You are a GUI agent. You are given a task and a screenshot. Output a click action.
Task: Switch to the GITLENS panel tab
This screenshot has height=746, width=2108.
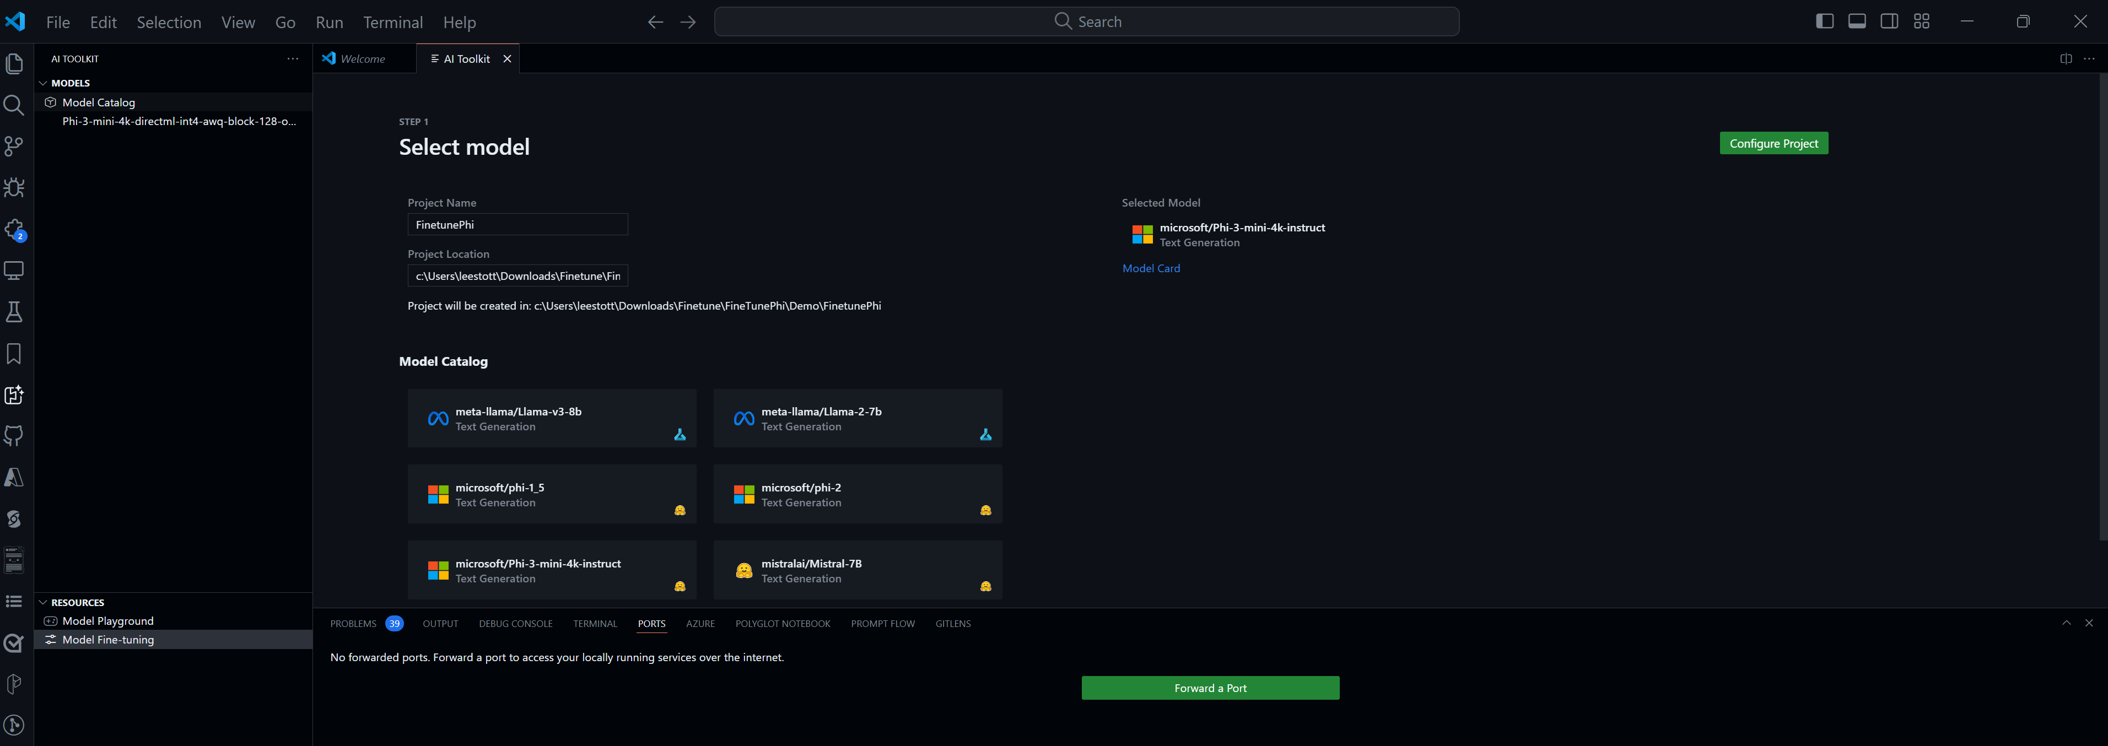point(952,623)
